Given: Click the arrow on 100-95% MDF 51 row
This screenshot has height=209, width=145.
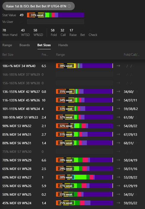Looking at the screenshot, I should pyautogui.click(x=118, y=117).
